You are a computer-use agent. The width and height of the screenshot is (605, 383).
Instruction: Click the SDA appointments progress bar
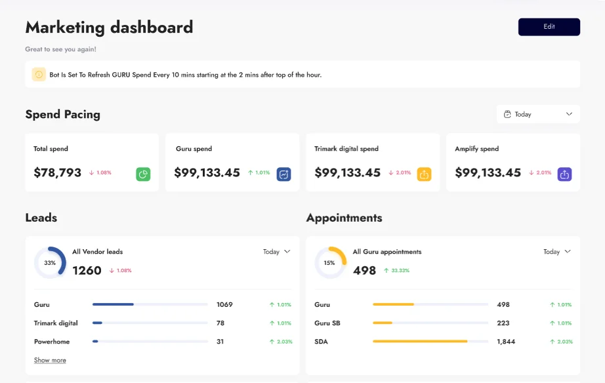(x=430, y=342)
